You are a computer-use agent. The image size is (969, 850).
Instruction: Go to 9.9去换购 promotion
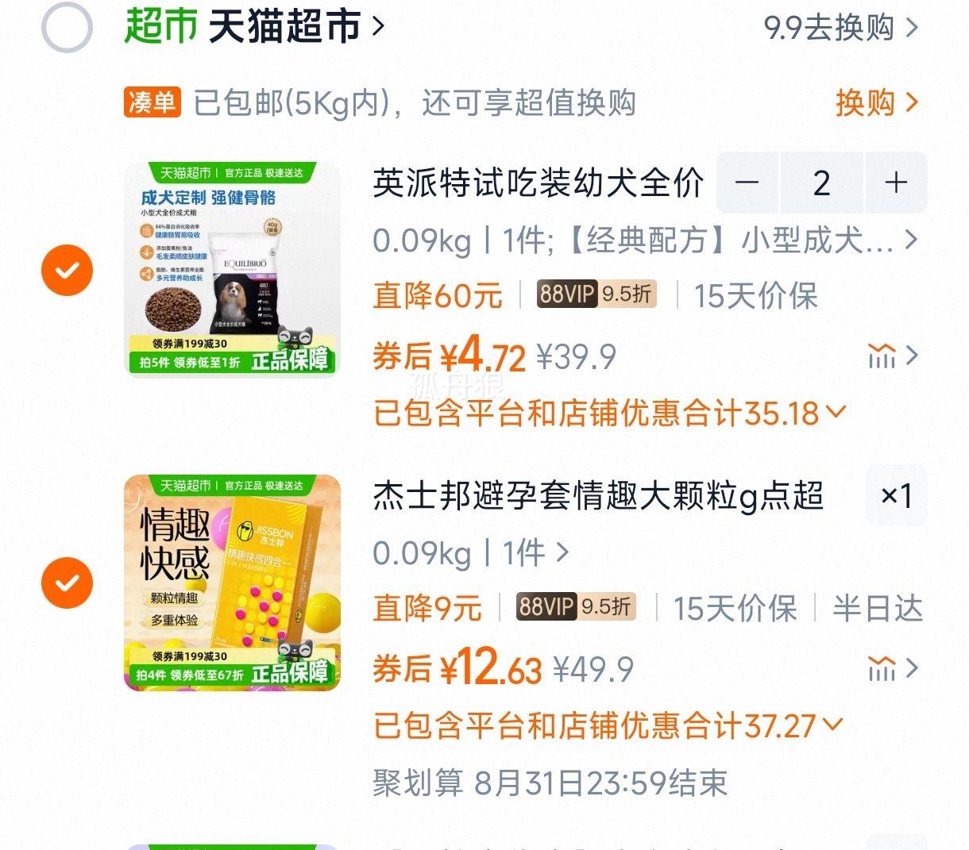841,28
